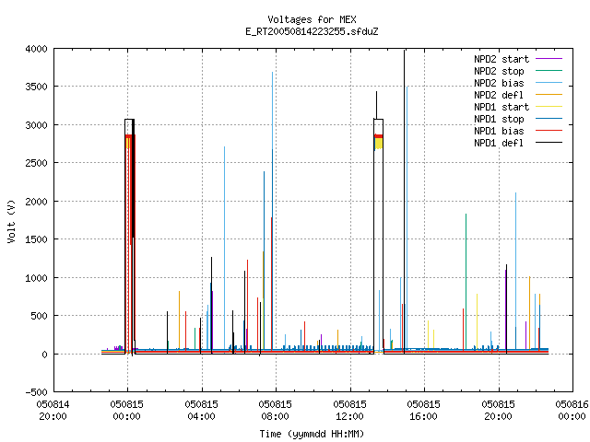The width and height of the screenshot is (590, 442).
Task: Click the 2000 y-axis tick label
Action: [x=37, y=202]
